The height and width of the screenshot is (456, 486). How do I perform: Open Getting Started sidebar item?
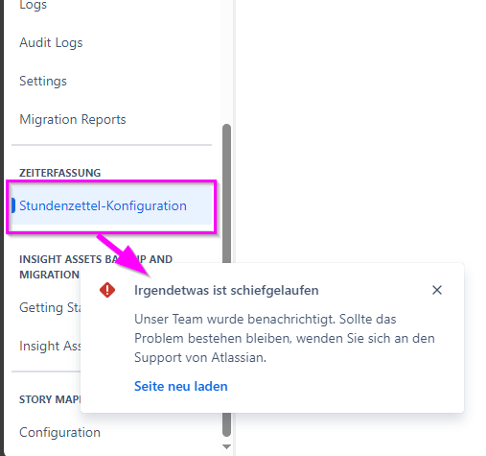tap(50, 307)
